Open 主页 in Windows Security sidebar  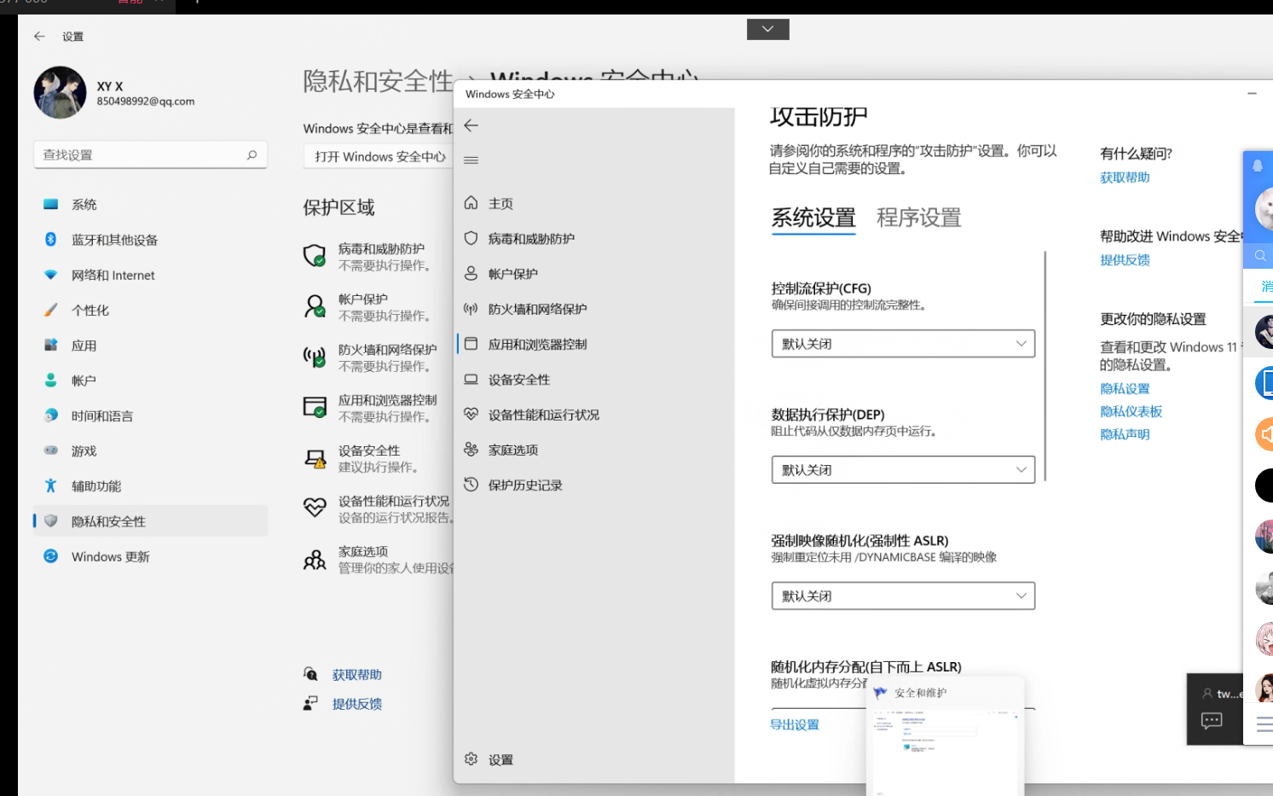click(x=501, y=204)
